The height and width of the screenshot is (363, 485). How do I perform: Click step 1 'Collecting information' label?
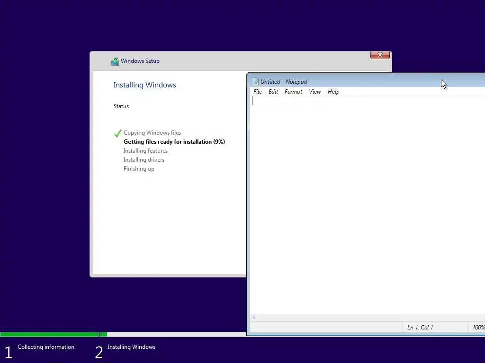[x=46, y=347]
